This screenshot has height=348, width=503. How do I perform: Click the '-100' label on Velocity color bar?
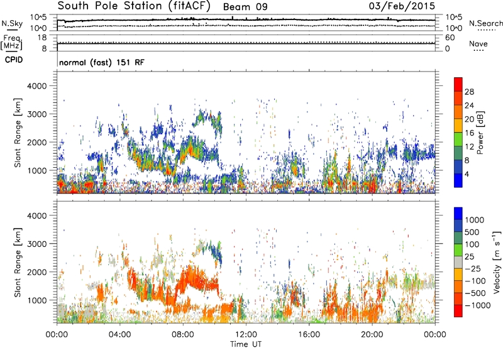coord(475,281)
